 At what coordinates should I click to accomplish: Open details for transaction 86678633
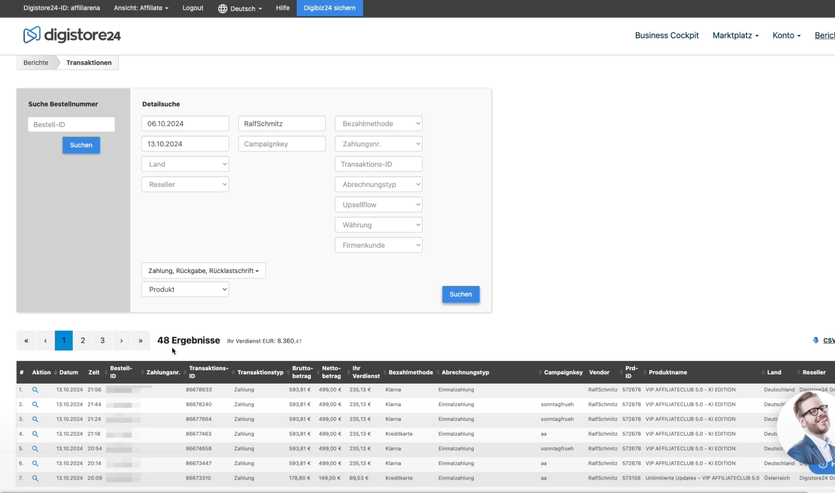point(35,390)
